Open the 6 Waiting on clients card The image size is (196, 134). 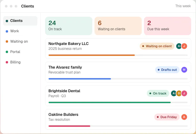(x=118, y=26)
